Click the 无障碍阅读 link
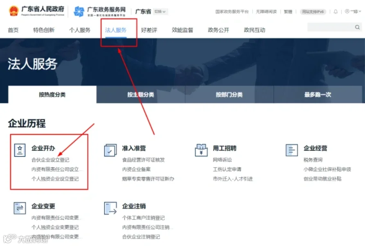365x246 pixels. pos(266,11)
